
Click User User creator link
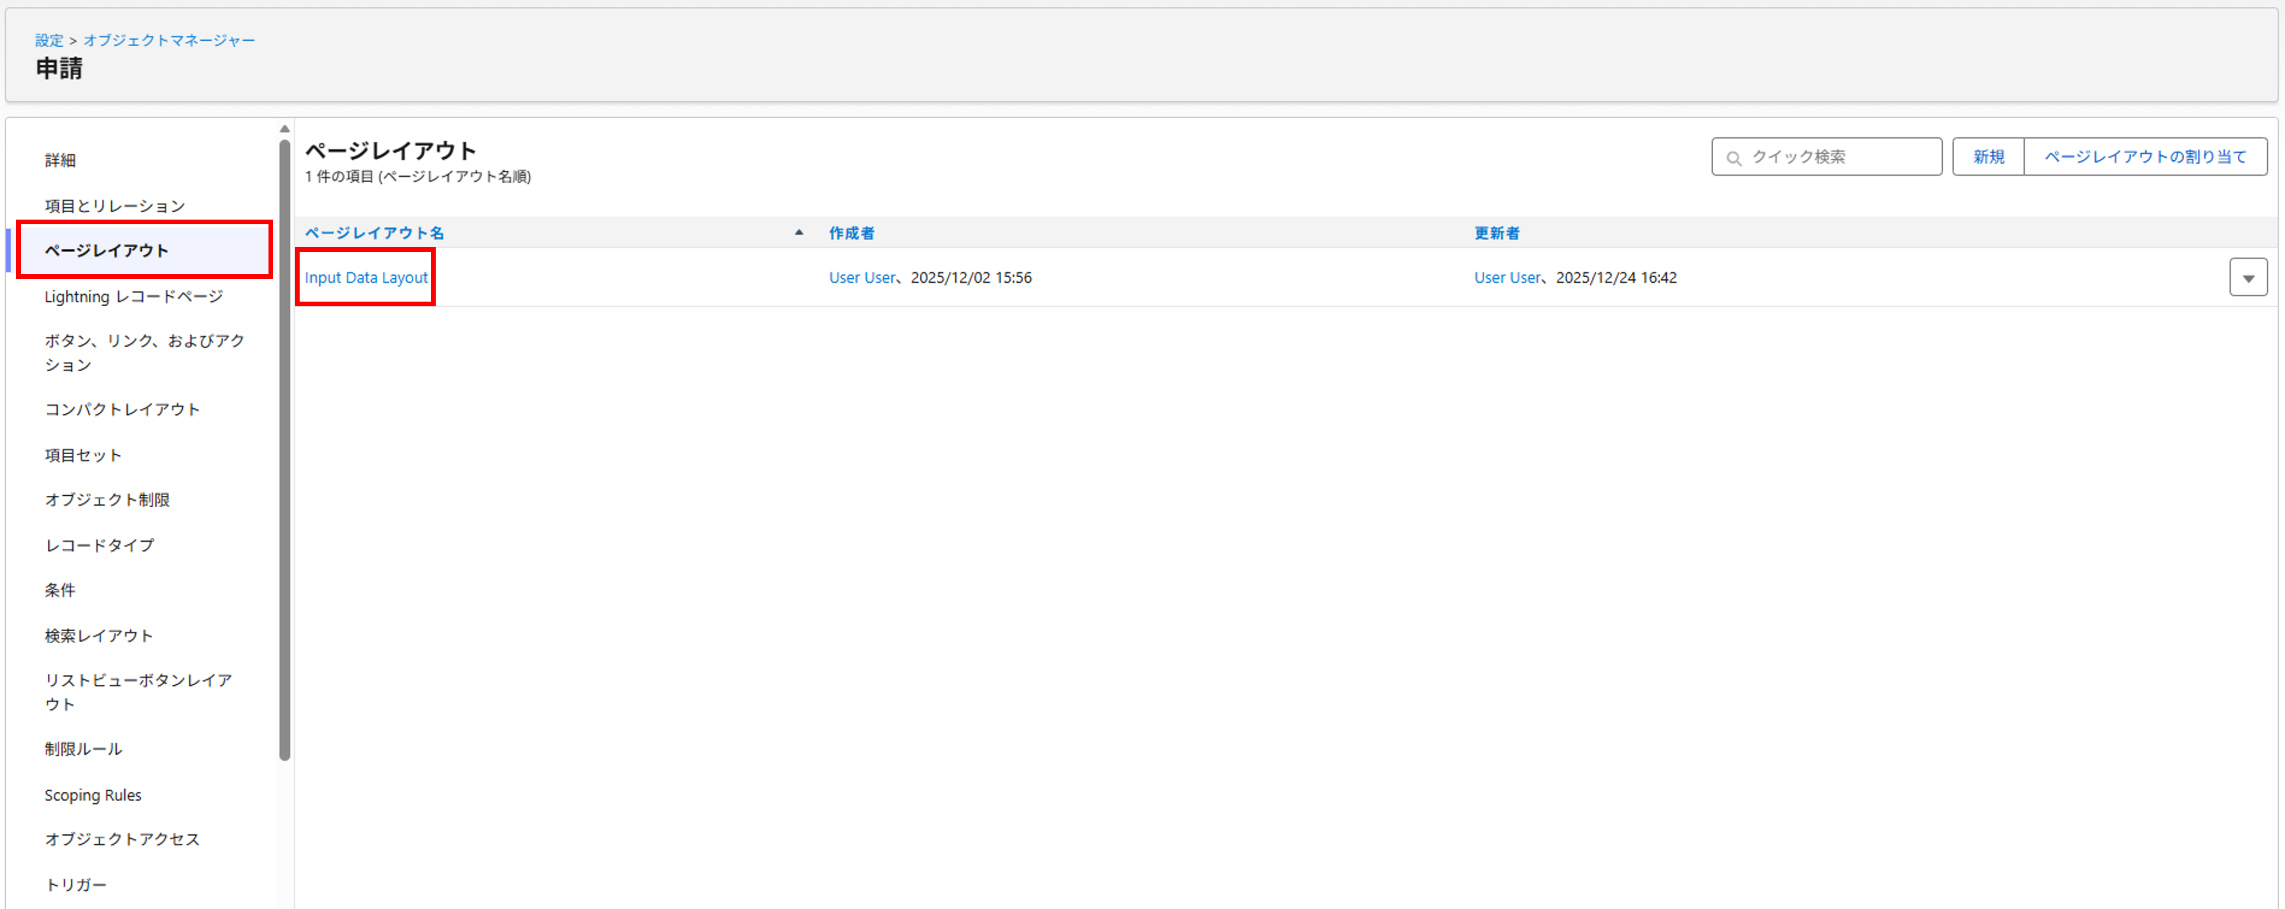(862, 278)
